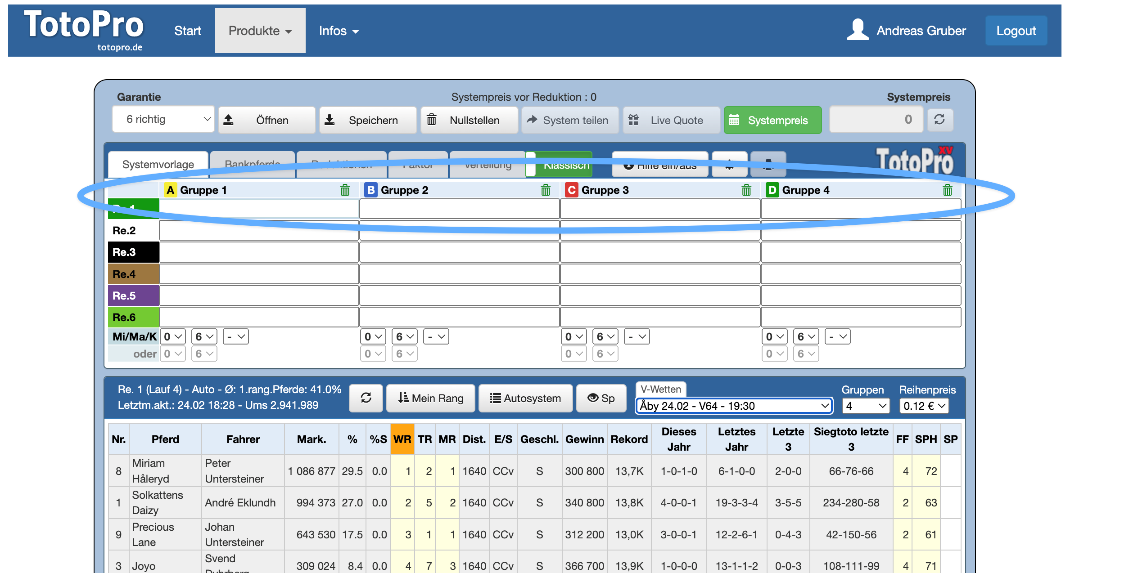Click the Re.2 field under Gruppe 1
This screenshot has width=1147, height=573.
259,231
